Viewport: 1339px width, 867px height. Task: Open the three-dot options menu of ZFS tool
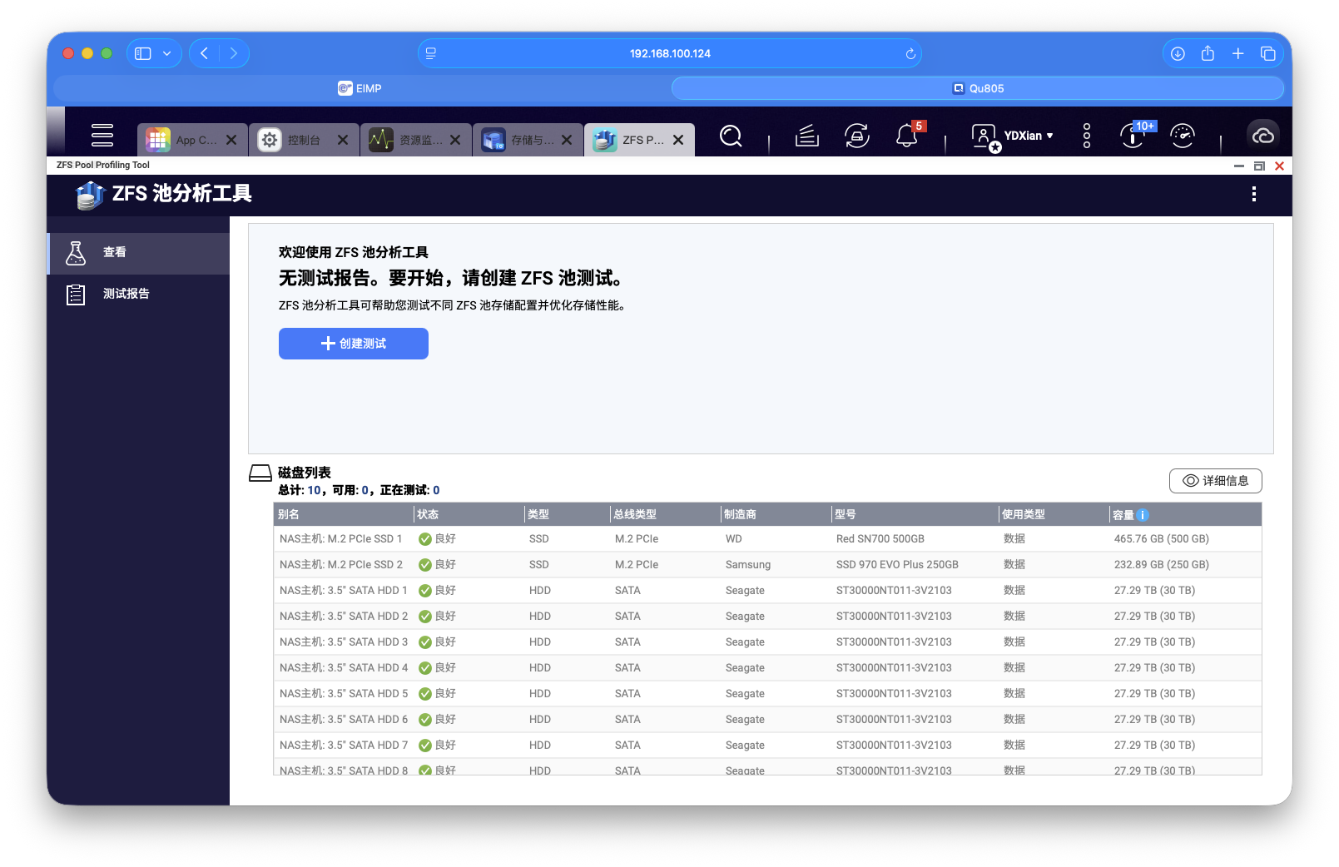tap(1253, 194)
